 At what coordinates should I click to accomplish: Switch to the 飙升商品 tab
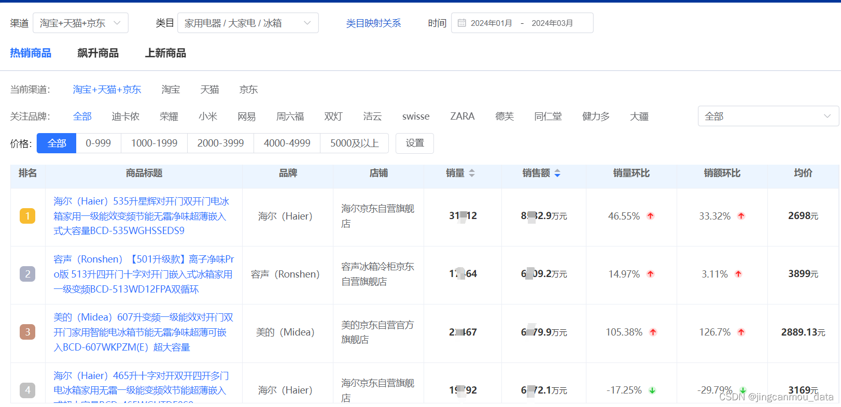click(98, 53)
